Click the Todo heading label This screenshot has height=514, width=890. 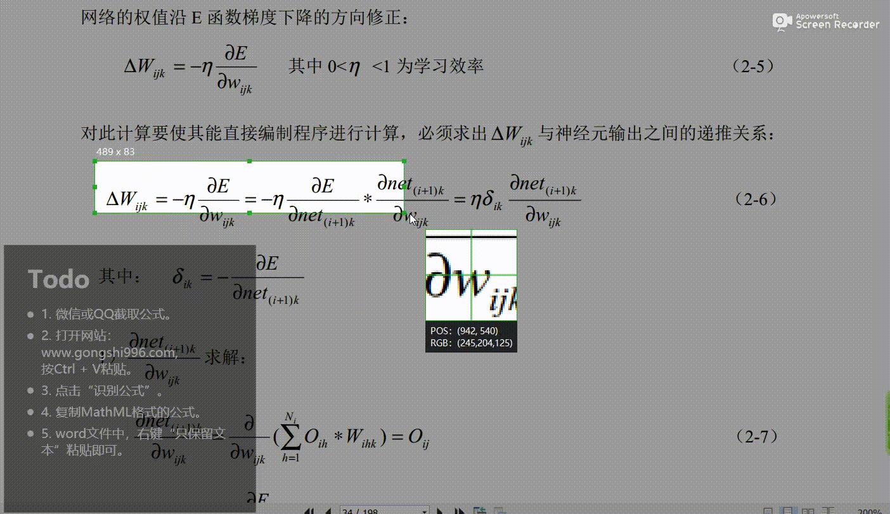coord(58,279)
